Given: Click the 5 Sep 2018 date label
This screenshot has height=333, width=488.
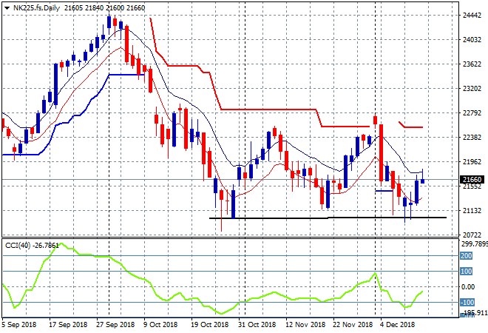Looking at the screenshot, I should click(19, 325).
